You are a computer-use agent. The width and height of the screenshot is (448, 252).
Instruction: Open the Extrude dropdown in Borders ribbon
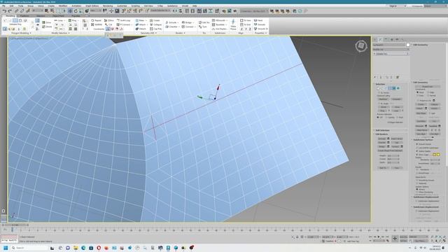(178, 22)
